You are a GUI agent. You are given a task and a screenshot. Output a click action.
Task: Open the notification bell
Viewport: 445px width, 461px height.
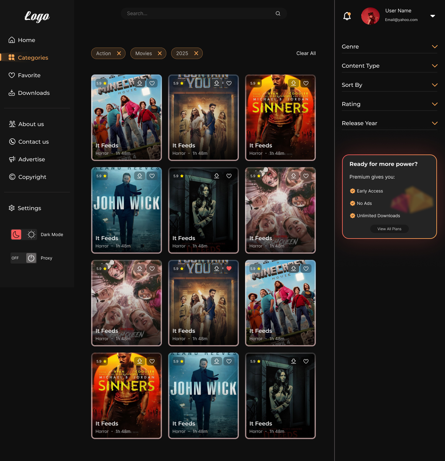point(347,16)
